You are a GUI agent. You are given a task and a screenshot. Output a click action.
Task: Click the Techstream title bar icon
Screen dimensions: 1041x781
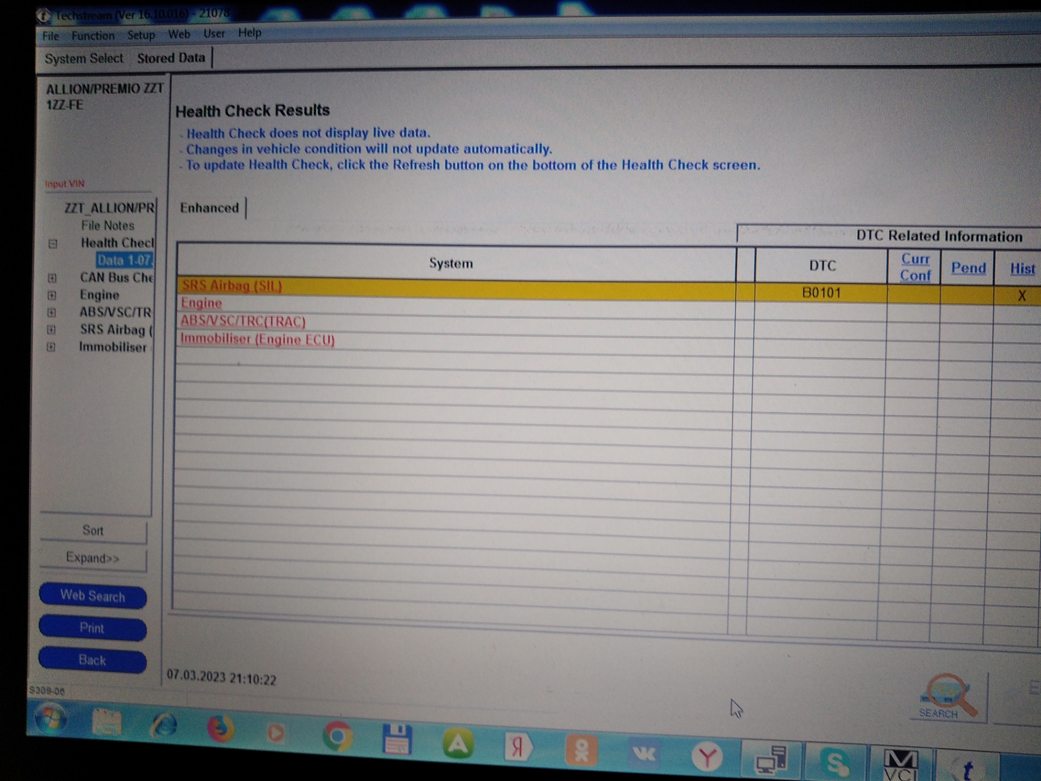(43, 16)
